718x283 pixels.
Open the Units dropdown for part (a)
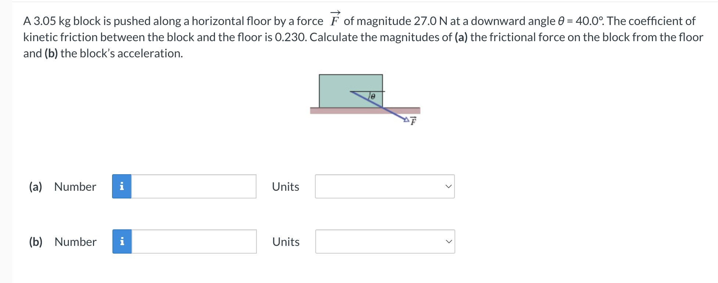[384, 187]
